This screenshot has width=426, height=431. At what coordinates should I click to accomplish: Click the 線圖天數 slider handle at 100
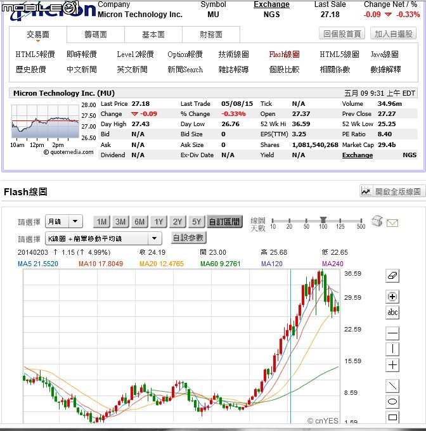(x=323, y=220)
